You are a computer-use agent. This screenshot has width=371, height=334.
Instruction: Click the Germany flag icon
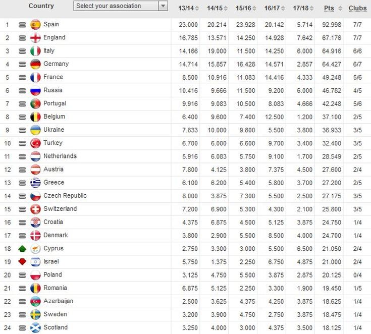click(x=35, y=64)
